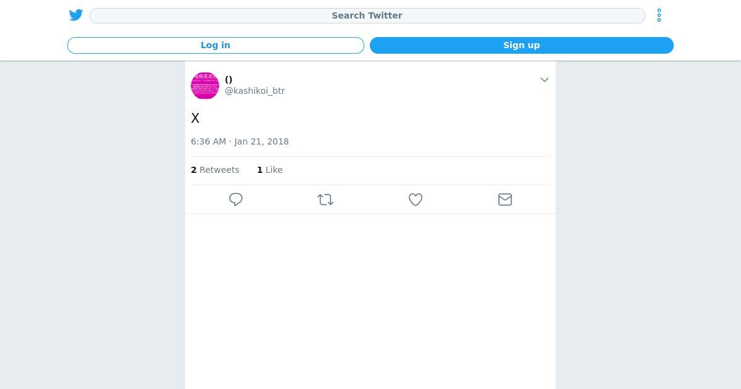
Task: Focus the Search Twitter field
Action: pyautogui.click(x=367, y=15)
